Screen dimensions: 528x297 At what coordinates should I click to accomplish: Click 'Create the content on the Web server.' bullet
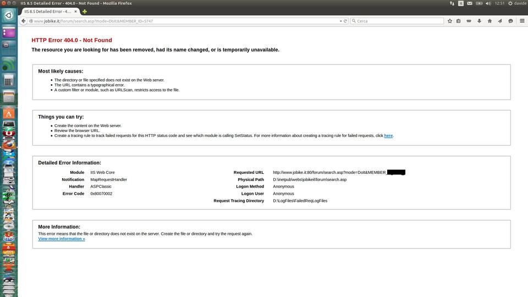[x=88, y=125]
